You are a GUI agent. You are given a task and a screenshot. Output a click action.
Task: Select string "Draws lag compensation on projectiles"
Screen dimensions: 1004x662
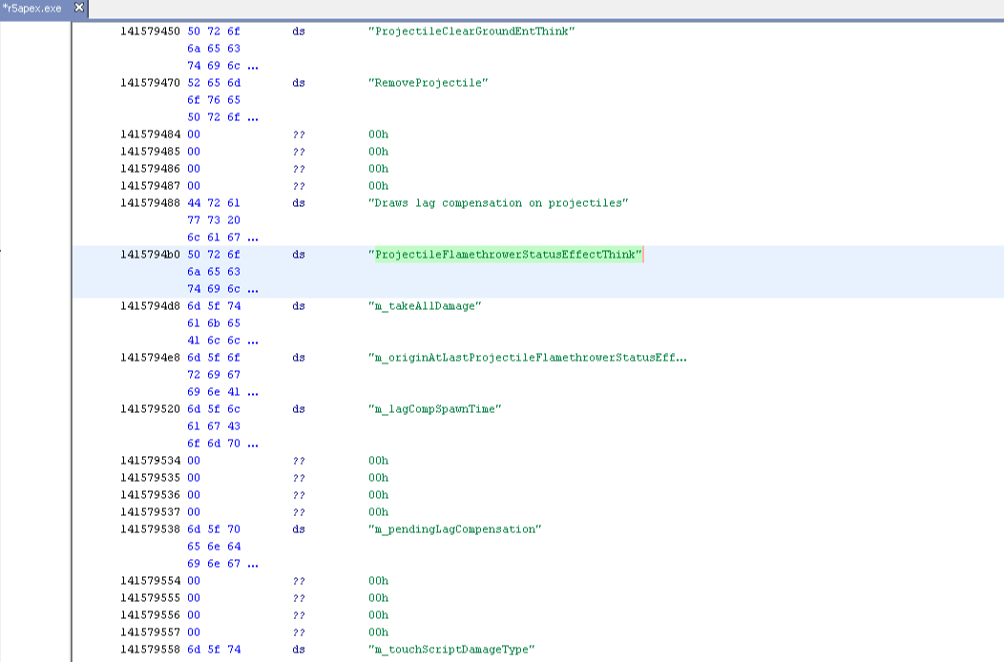498,203
